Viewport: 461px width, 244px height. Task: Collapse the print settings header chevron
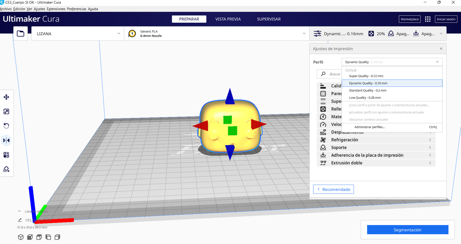441,34
